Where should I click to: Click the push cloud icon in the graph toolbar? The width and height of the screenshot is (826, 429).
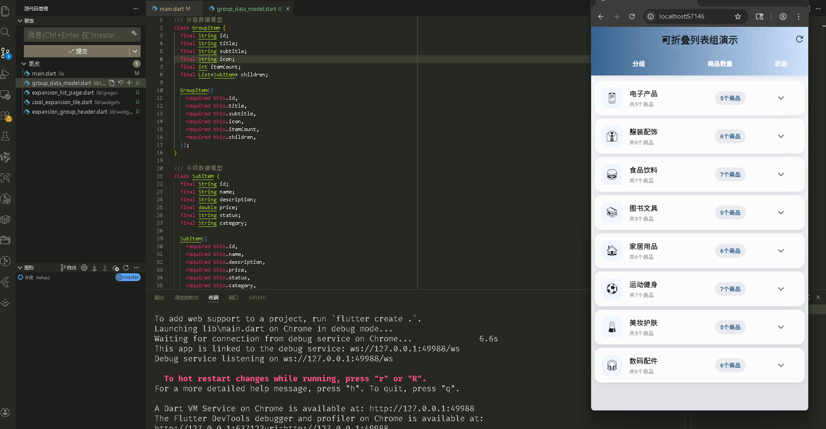pyautogui.click(x=115, y=268)
